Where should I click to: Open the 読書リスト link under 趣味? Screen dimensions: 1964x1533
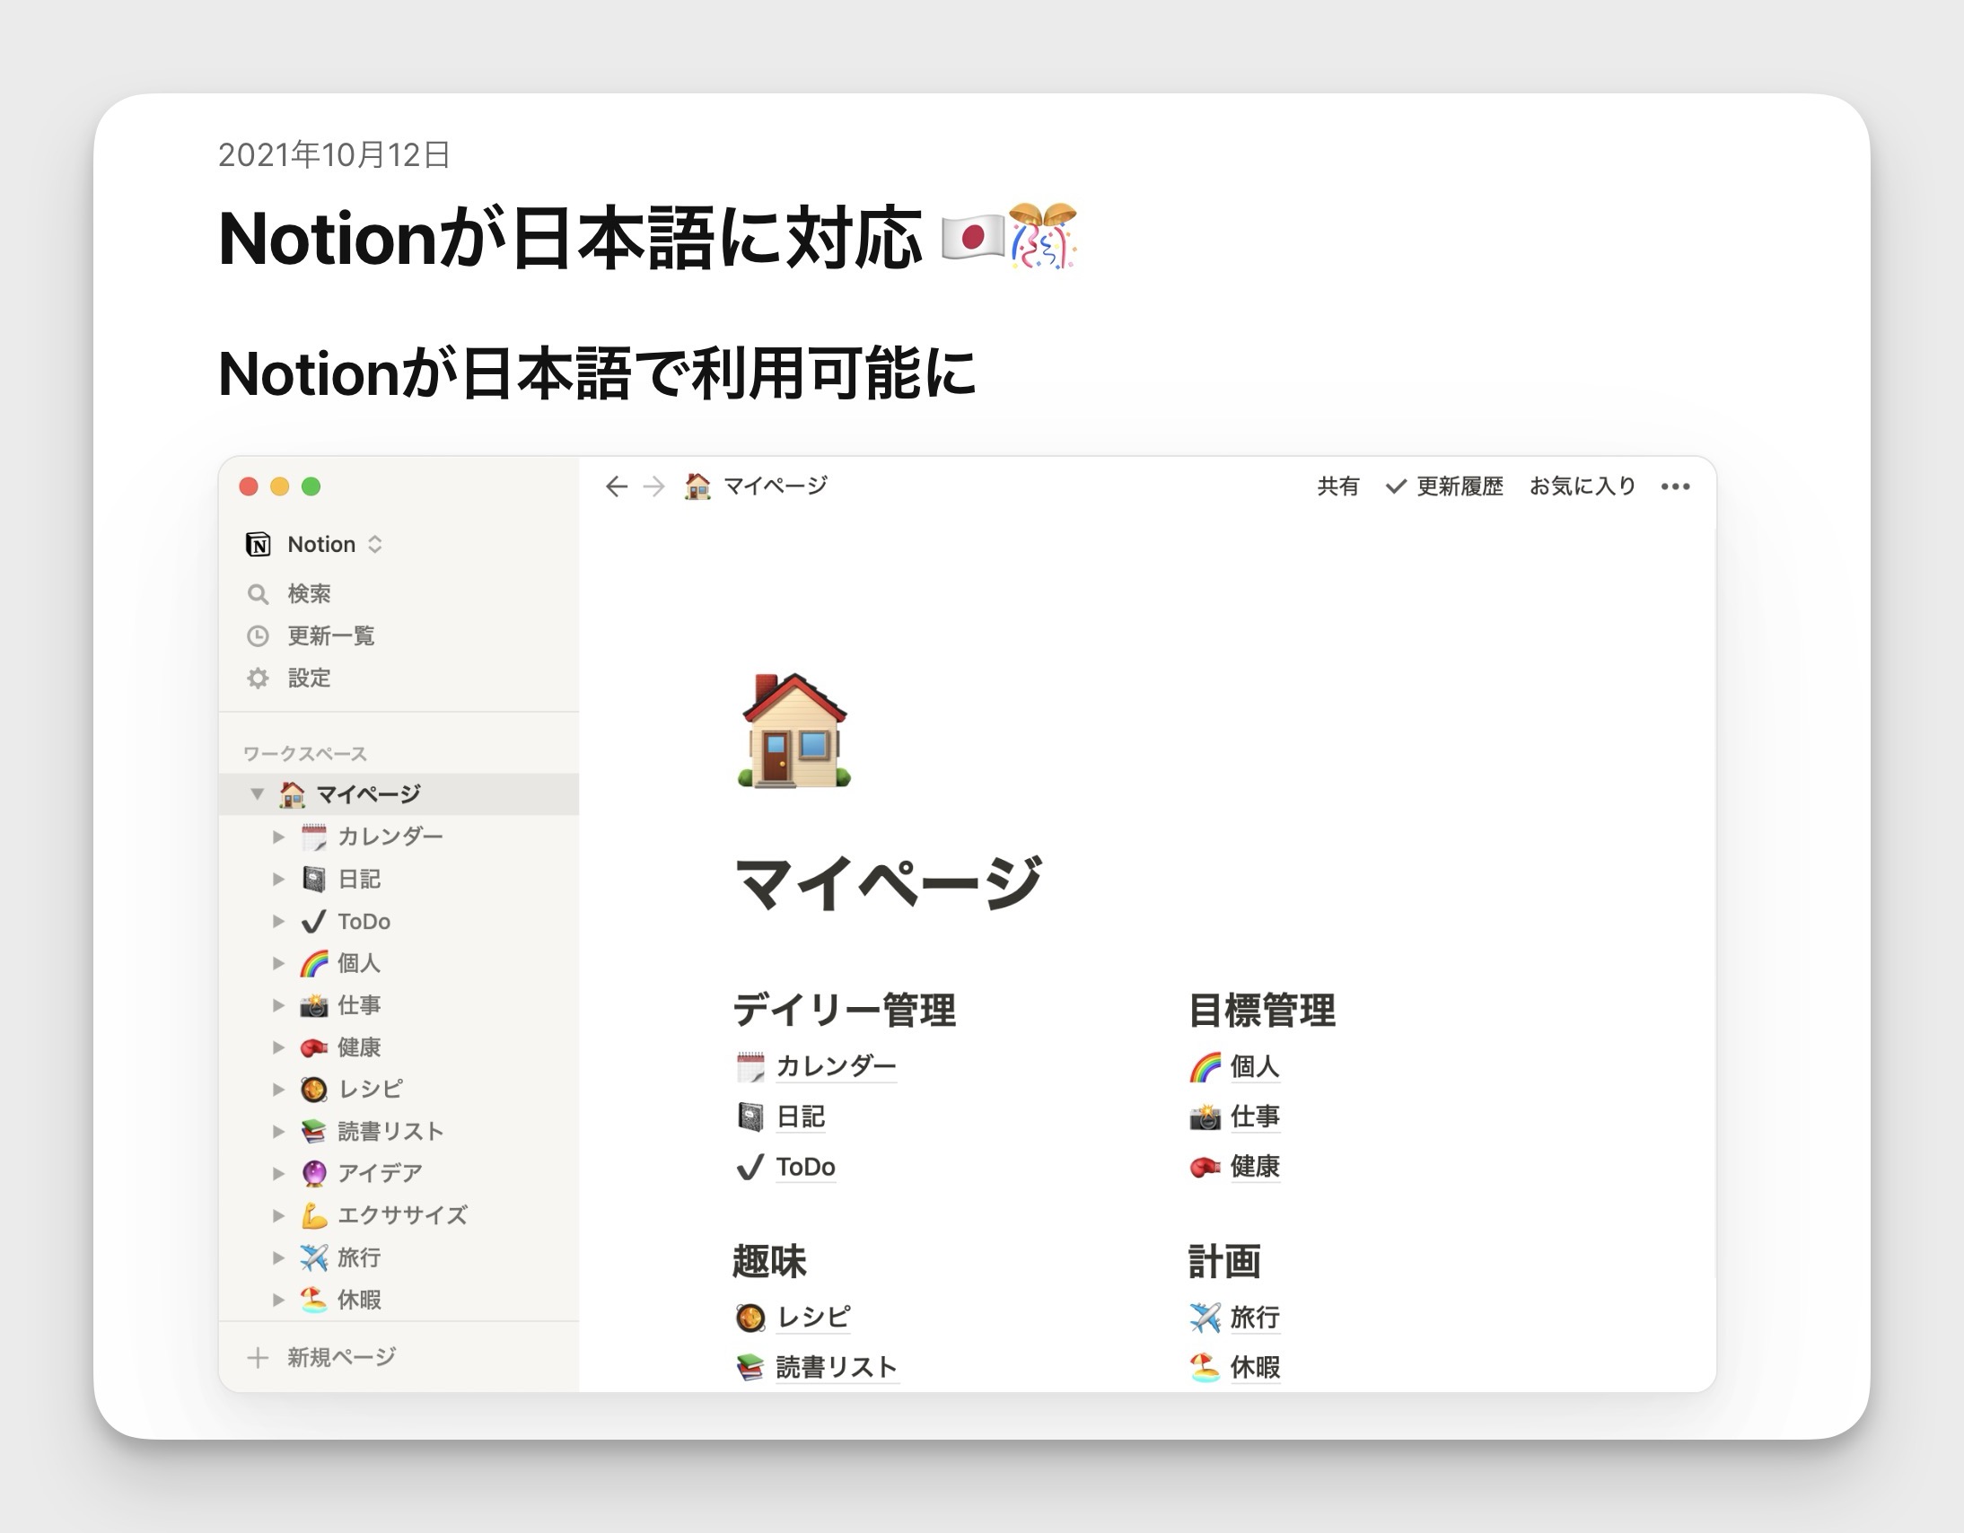837,1368
